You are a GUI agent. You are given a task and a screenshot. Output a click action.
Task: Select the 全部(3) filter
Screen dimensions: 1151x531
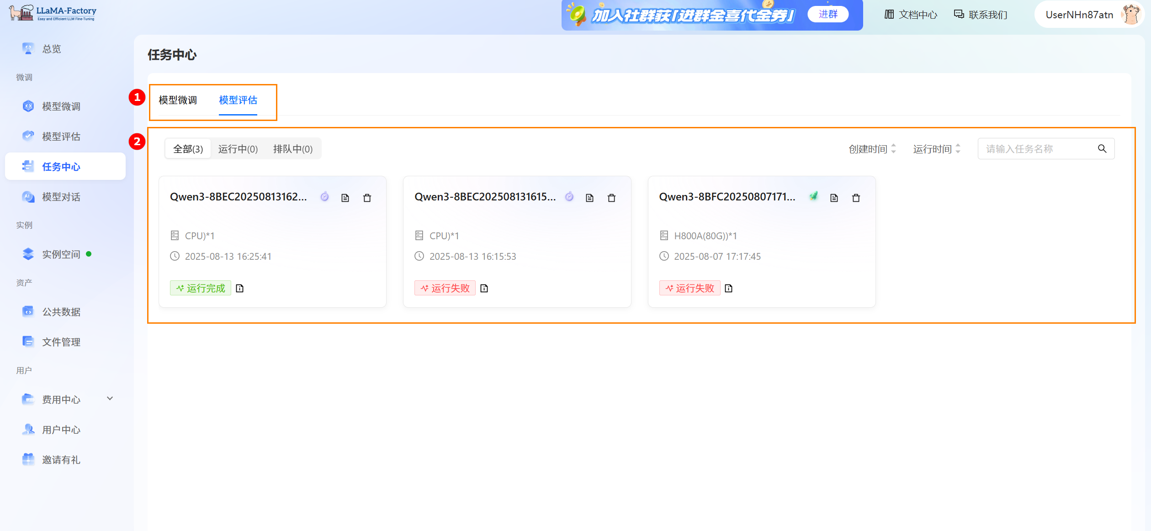188,149
